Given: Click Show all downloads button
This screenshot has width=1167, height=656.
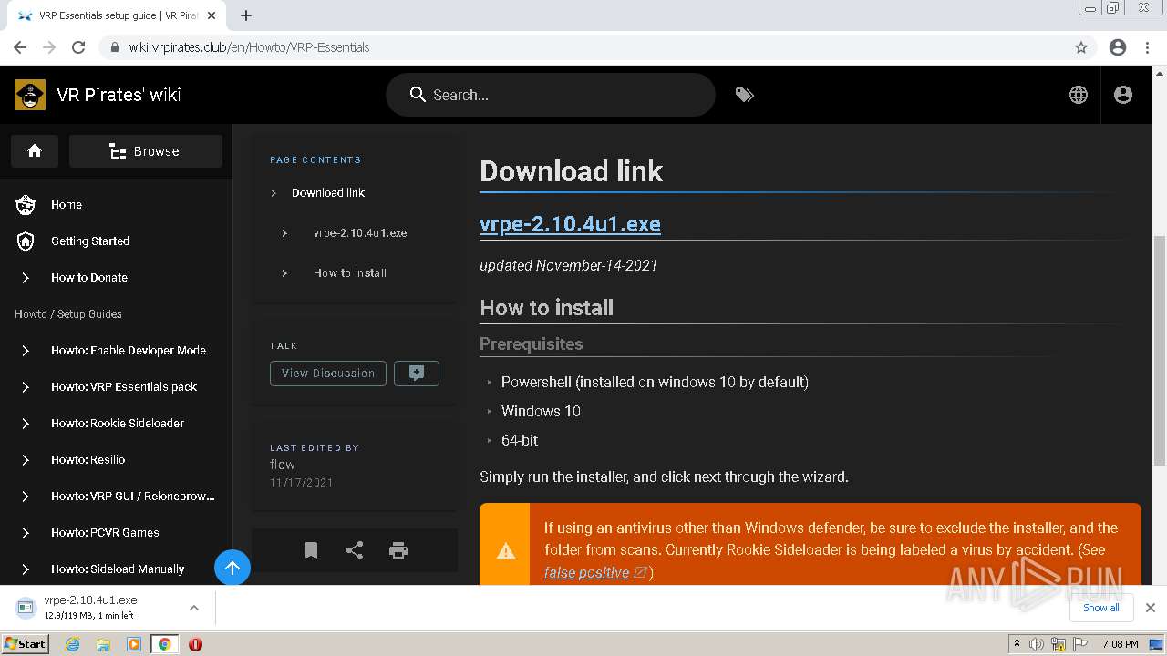Looking at the screenshot, I should (1101, 608).
